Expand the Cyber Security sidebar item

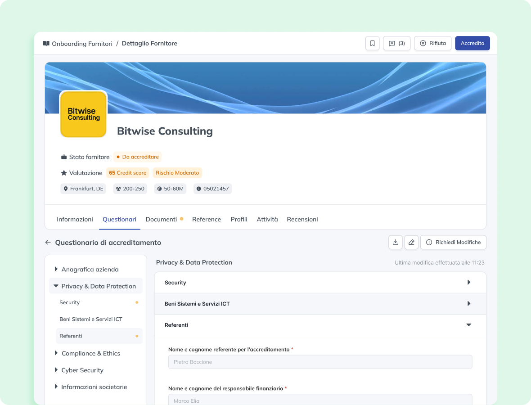(82, 370)
